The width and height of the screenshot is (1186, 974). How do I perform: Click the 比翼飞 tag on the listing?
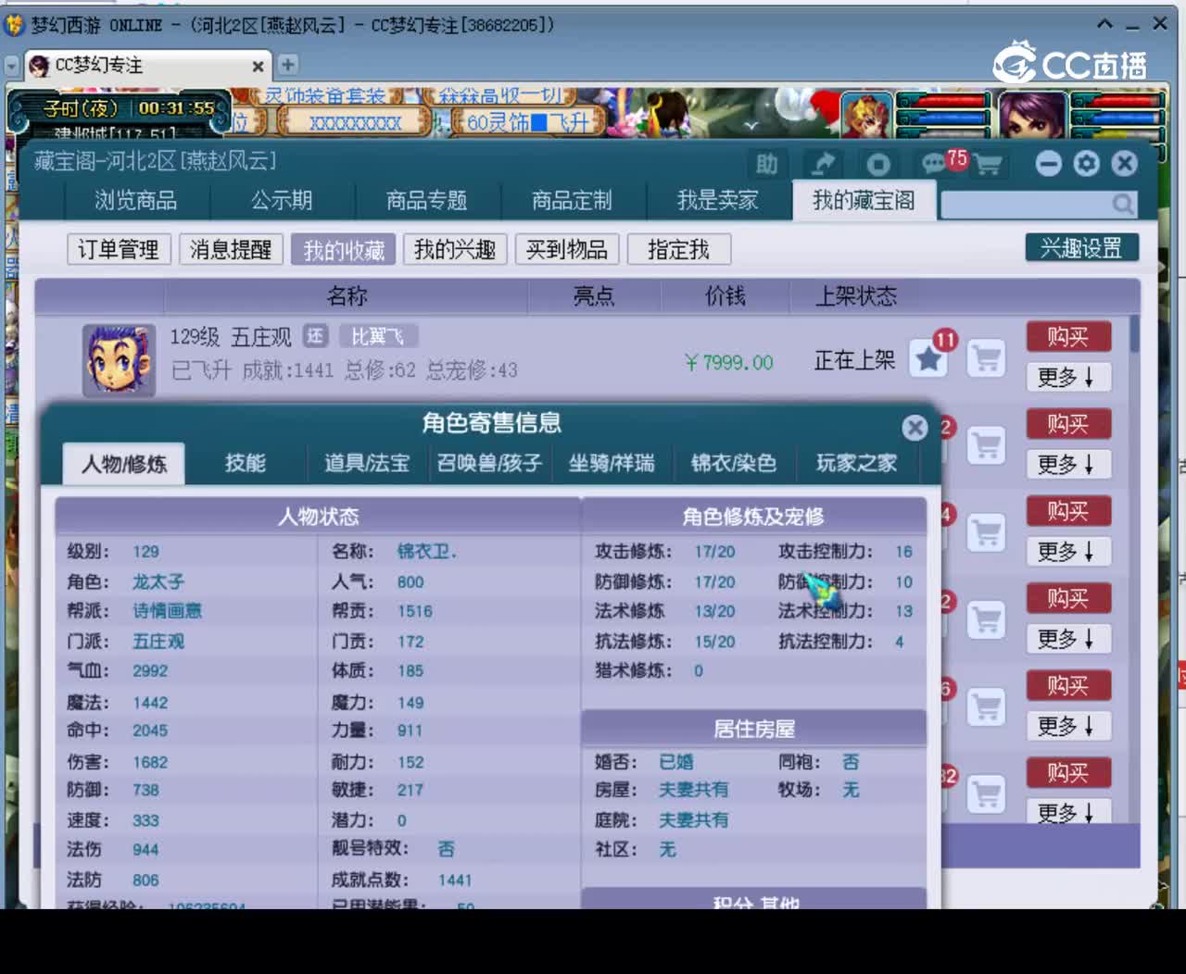378,336
